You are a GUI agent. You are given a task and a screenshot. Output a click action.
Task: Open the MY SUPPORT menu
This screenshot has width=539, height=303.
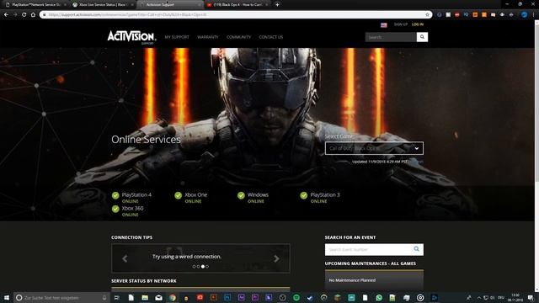click(177, 37)
